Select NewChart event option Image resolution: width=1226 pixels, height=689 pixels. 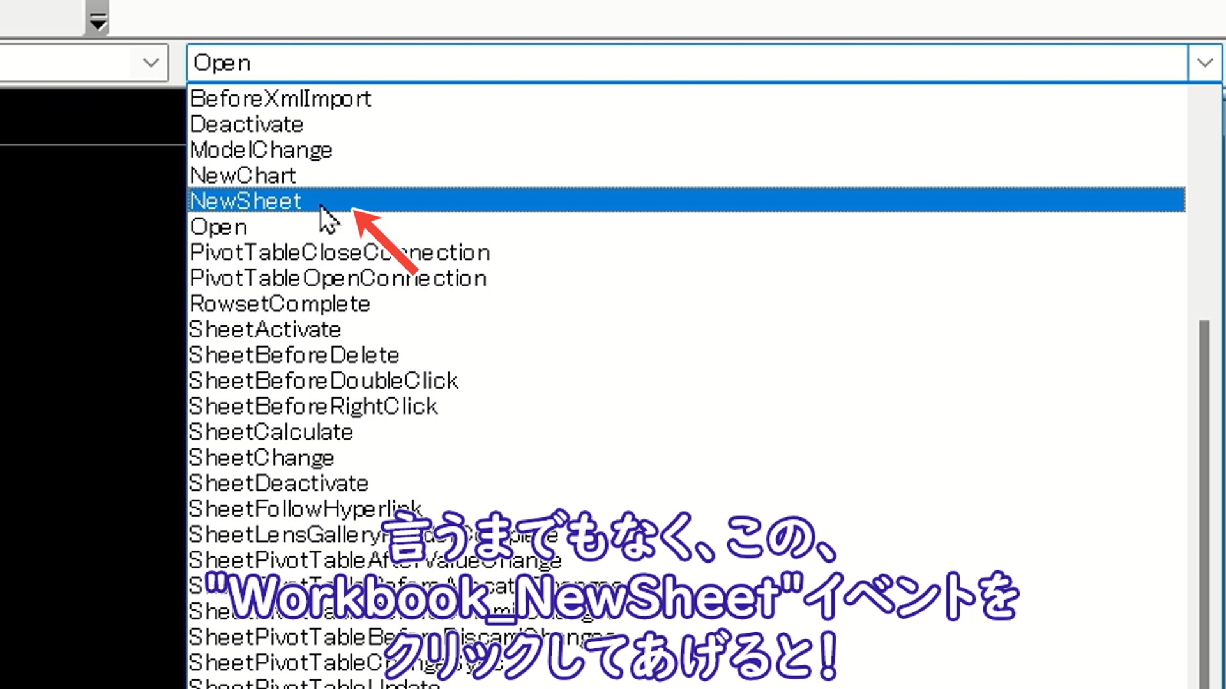(243, 175)
